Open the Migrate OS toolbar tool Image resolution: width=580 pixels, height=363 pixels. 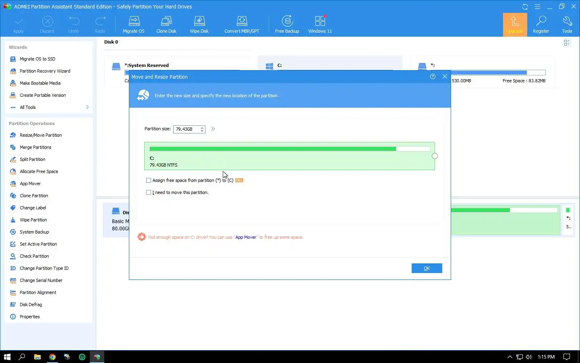(x=133, y=25)
